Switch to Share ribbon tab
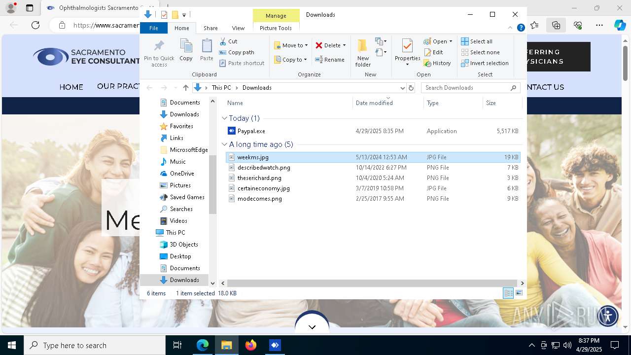This screenshot has width=631, height=355. (x=210, y=28)
